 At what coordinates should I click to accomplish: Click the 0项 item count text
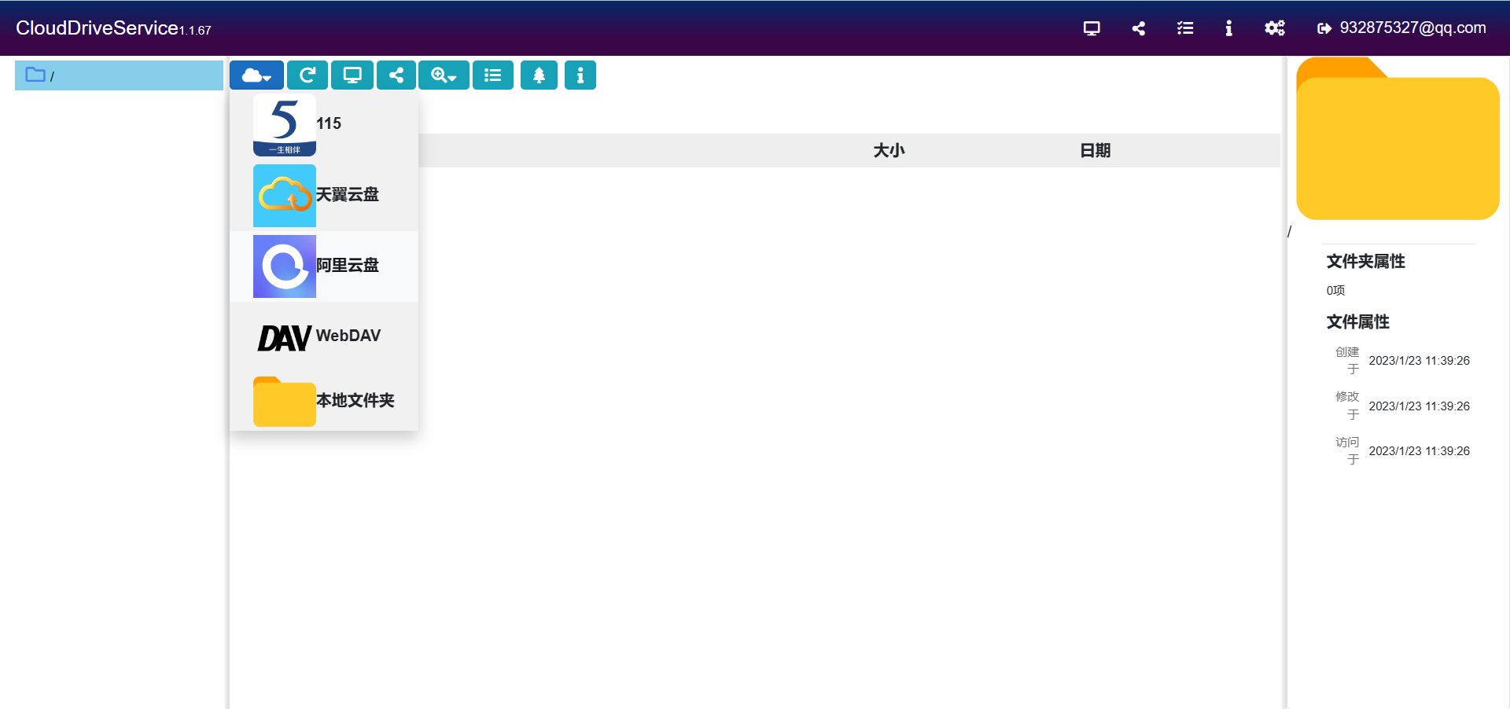(1335, 290)
